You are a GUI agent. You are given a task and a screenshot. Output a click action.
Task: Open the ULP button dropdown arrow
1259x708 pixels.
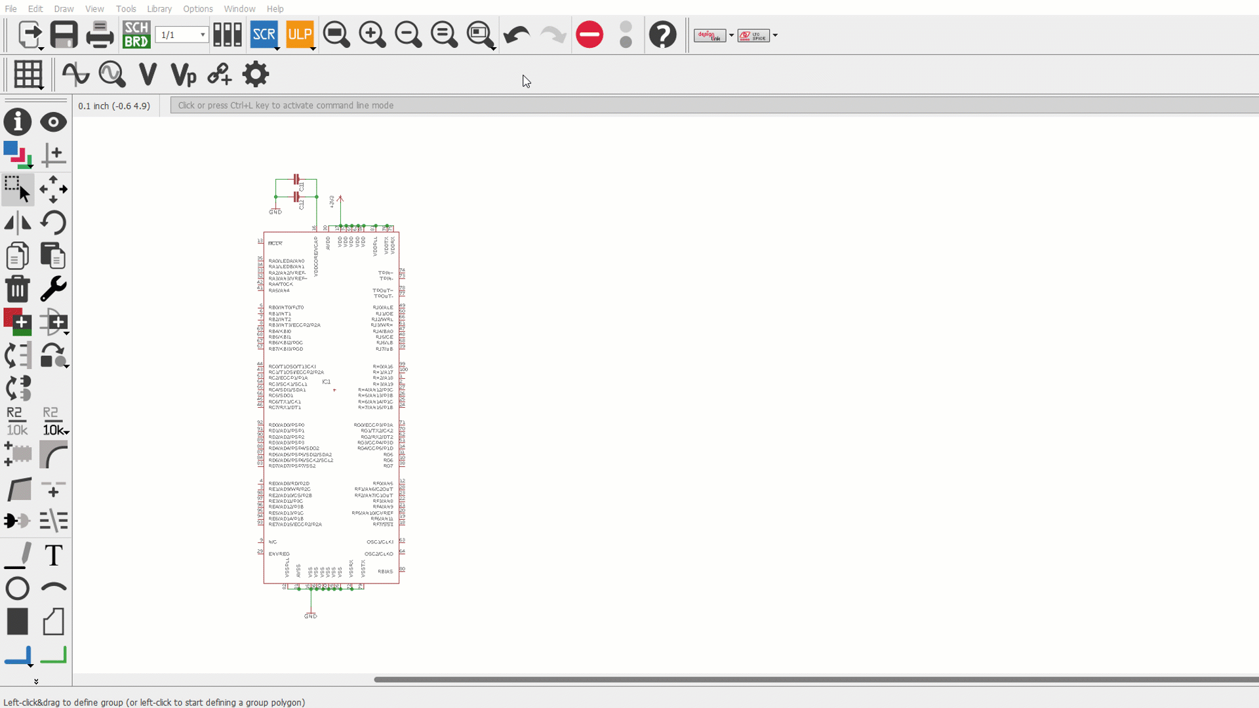point(313,49)
